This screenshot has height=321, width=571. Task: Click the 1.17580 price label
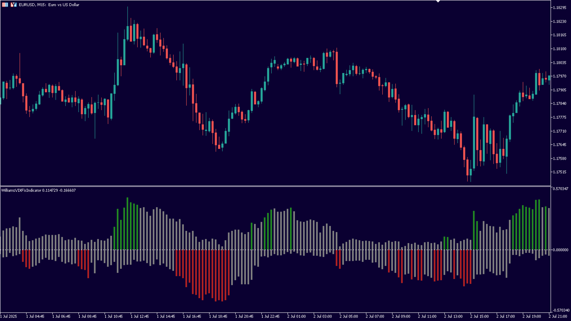coord(559,159)
